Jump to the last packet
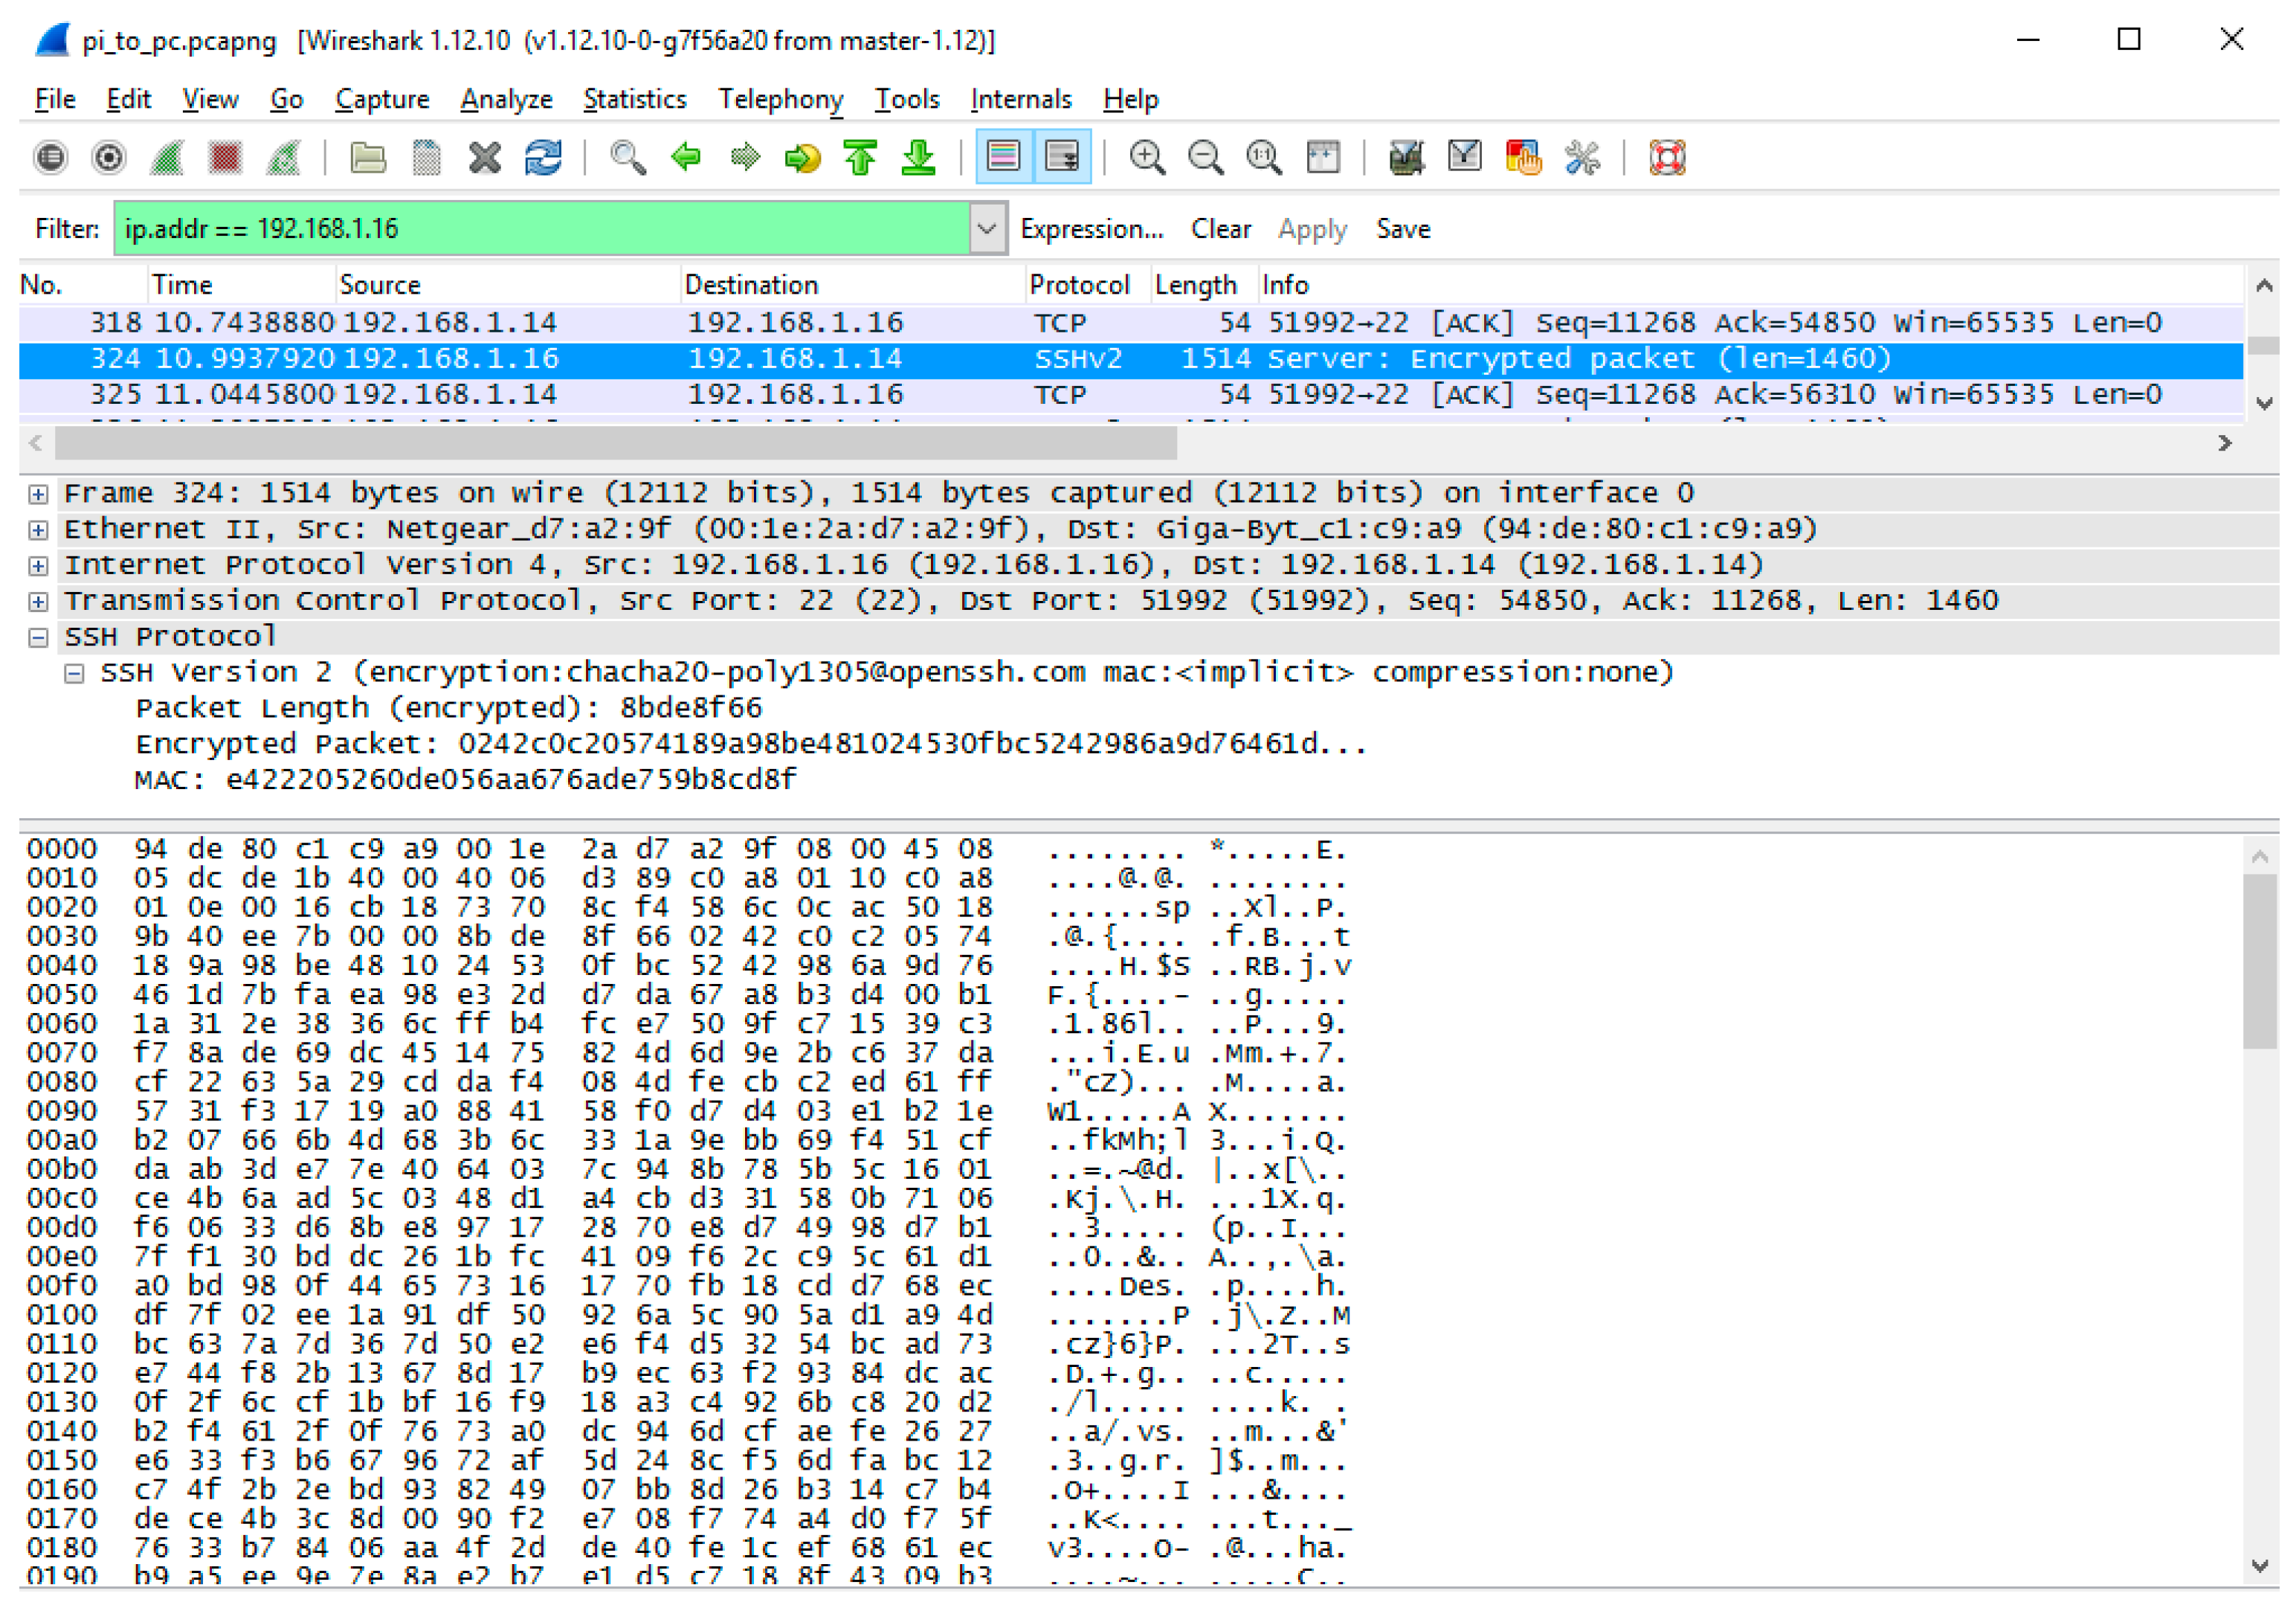Image resolution: width=2296 pixels, height=1605 pixels. click(919, 158)
